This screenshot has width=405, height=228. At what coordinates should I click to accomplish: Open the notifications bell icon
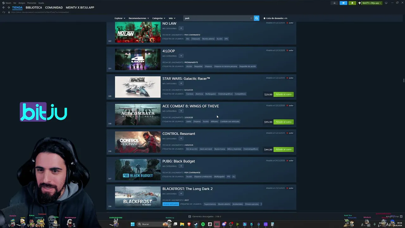352,3
